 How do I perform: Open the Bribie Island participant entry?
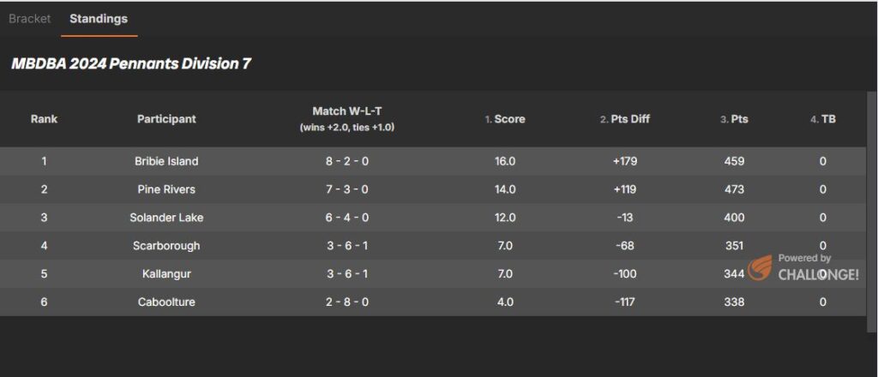pyautogui.click(x=166, y=161)
